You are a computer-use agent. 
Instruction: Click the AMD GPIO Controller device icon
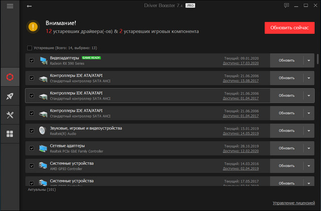pos(43,165)
